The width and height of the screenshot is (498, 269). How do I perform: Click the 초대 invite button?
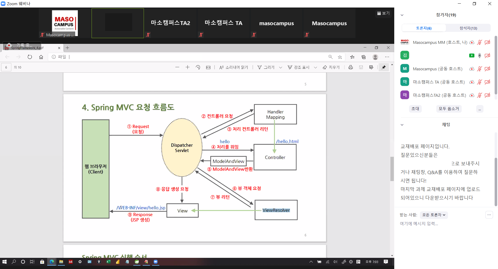coord(415,109)
